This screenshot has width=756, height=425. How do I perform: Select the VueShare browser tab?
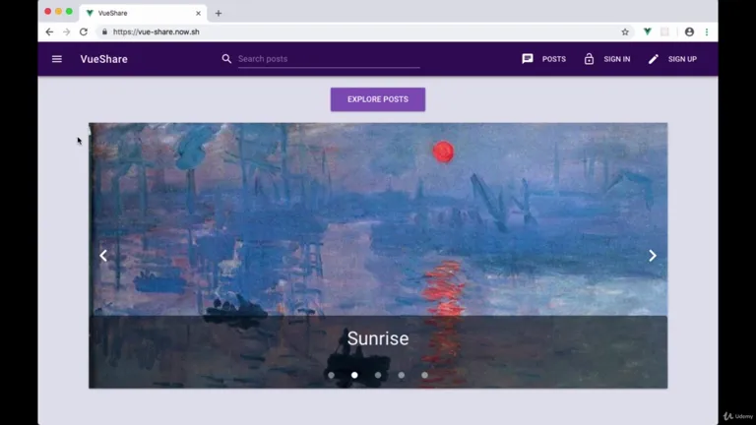tap(143, 13)
